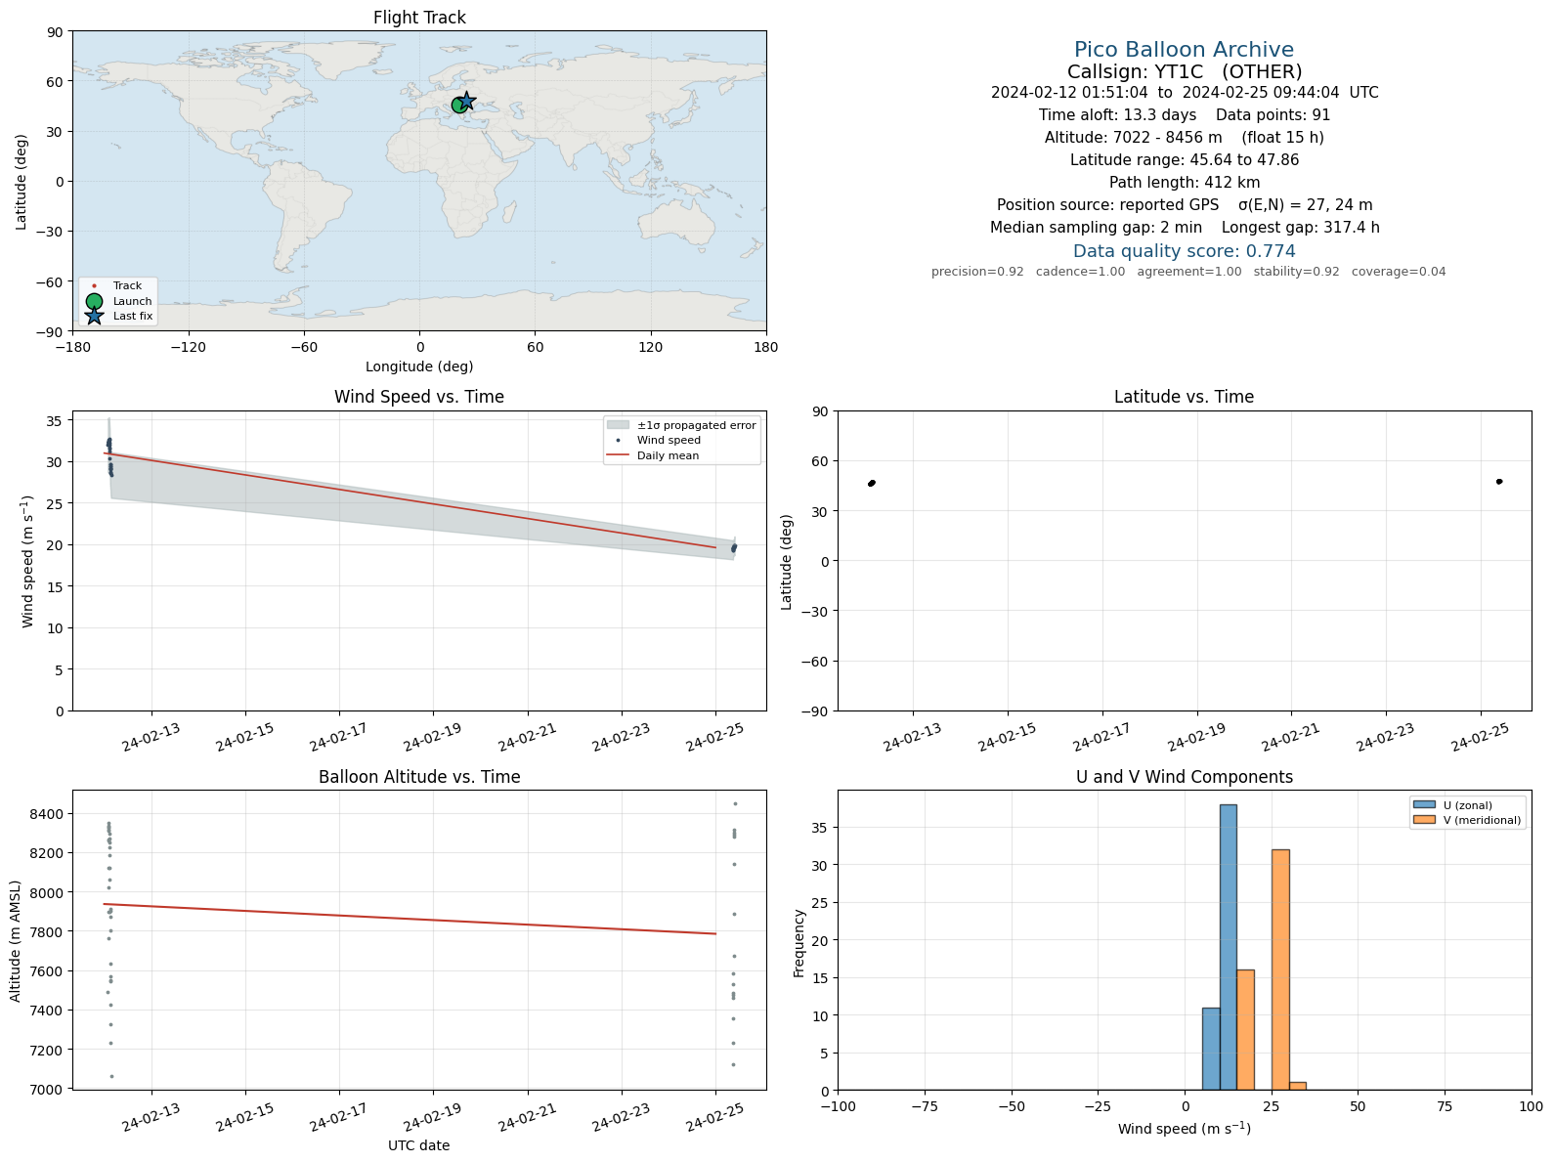The width and height of the screenshot is (1554, 1162).
Task: Click the "−120" longitude tick on the map
Action: point(188,347)
